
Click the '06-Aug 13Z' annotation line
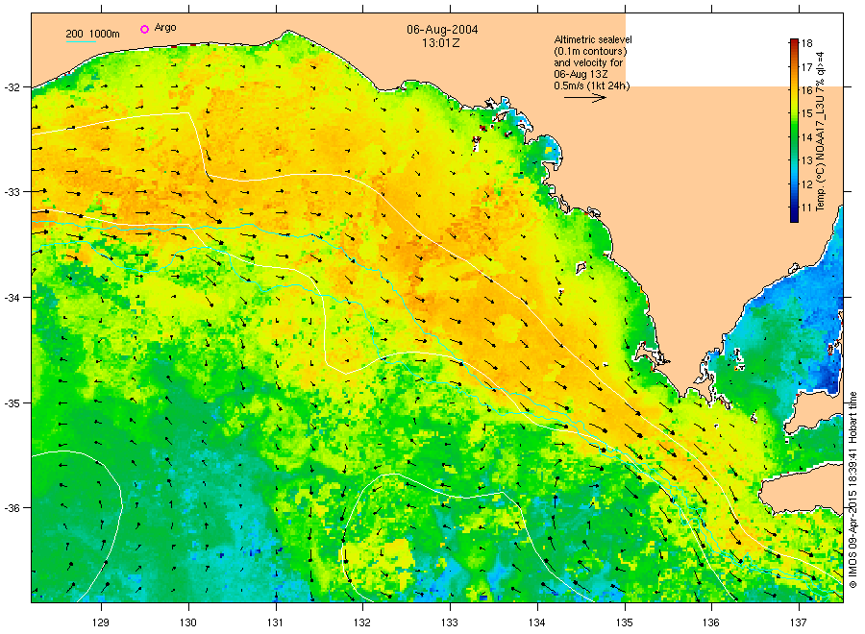click(581, 74)
